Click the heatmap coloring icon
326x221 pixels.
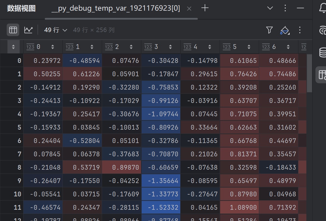[284, 30]
